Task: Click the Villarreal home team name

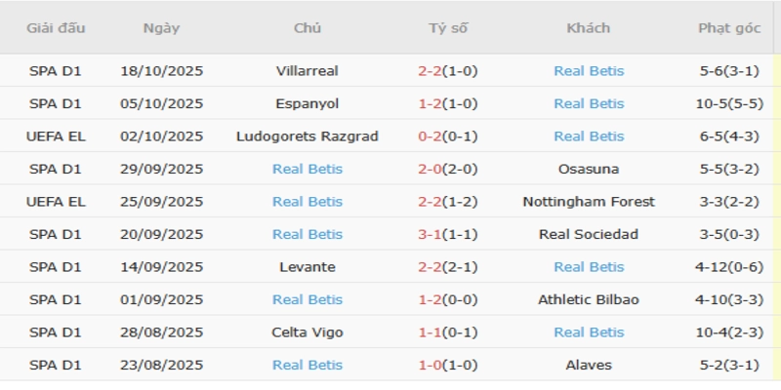Action: tap(308, 70)
